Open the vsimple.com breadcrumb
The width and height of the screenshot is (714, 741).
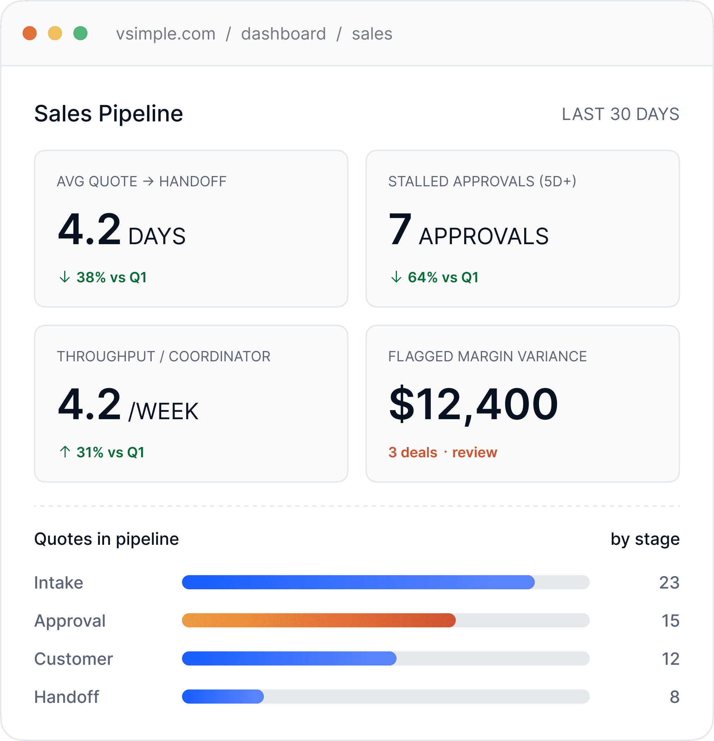165,34
